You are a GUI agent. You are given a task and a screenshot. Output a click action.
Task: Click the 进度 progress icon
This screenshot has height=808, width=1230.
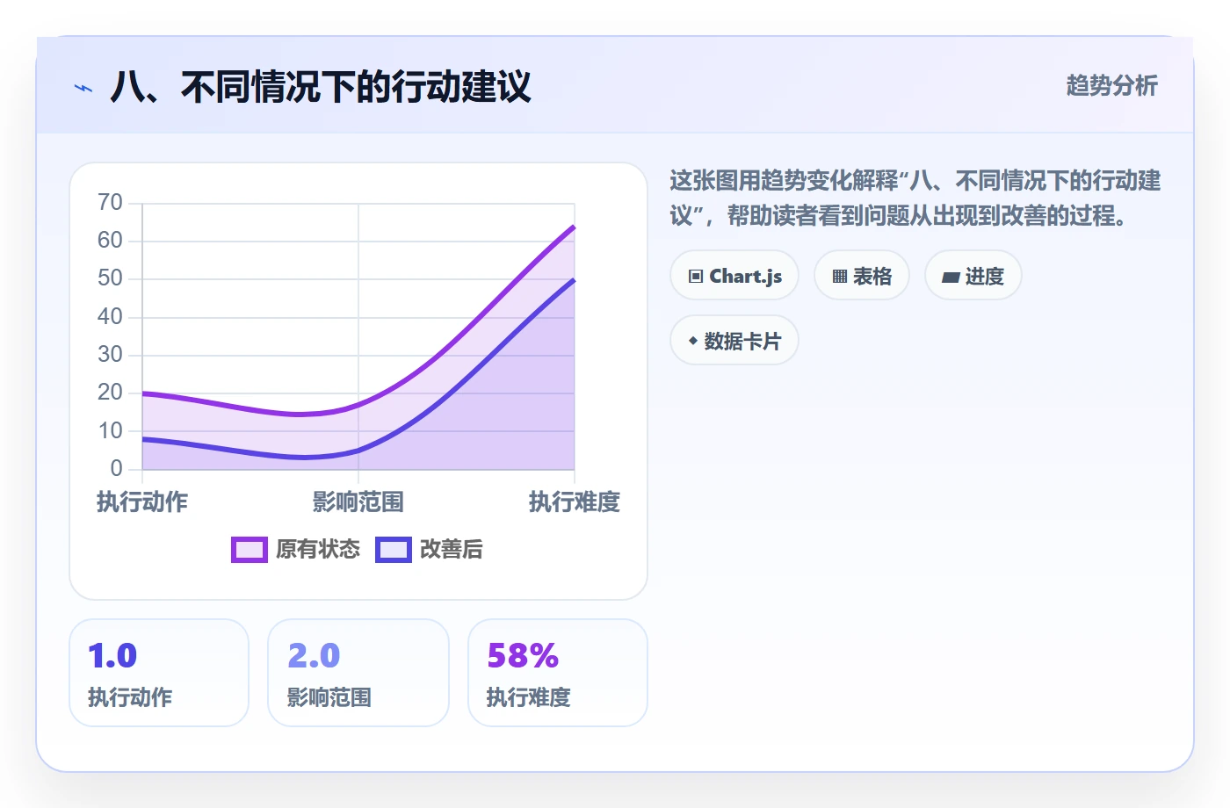click(x=951, y=278)
